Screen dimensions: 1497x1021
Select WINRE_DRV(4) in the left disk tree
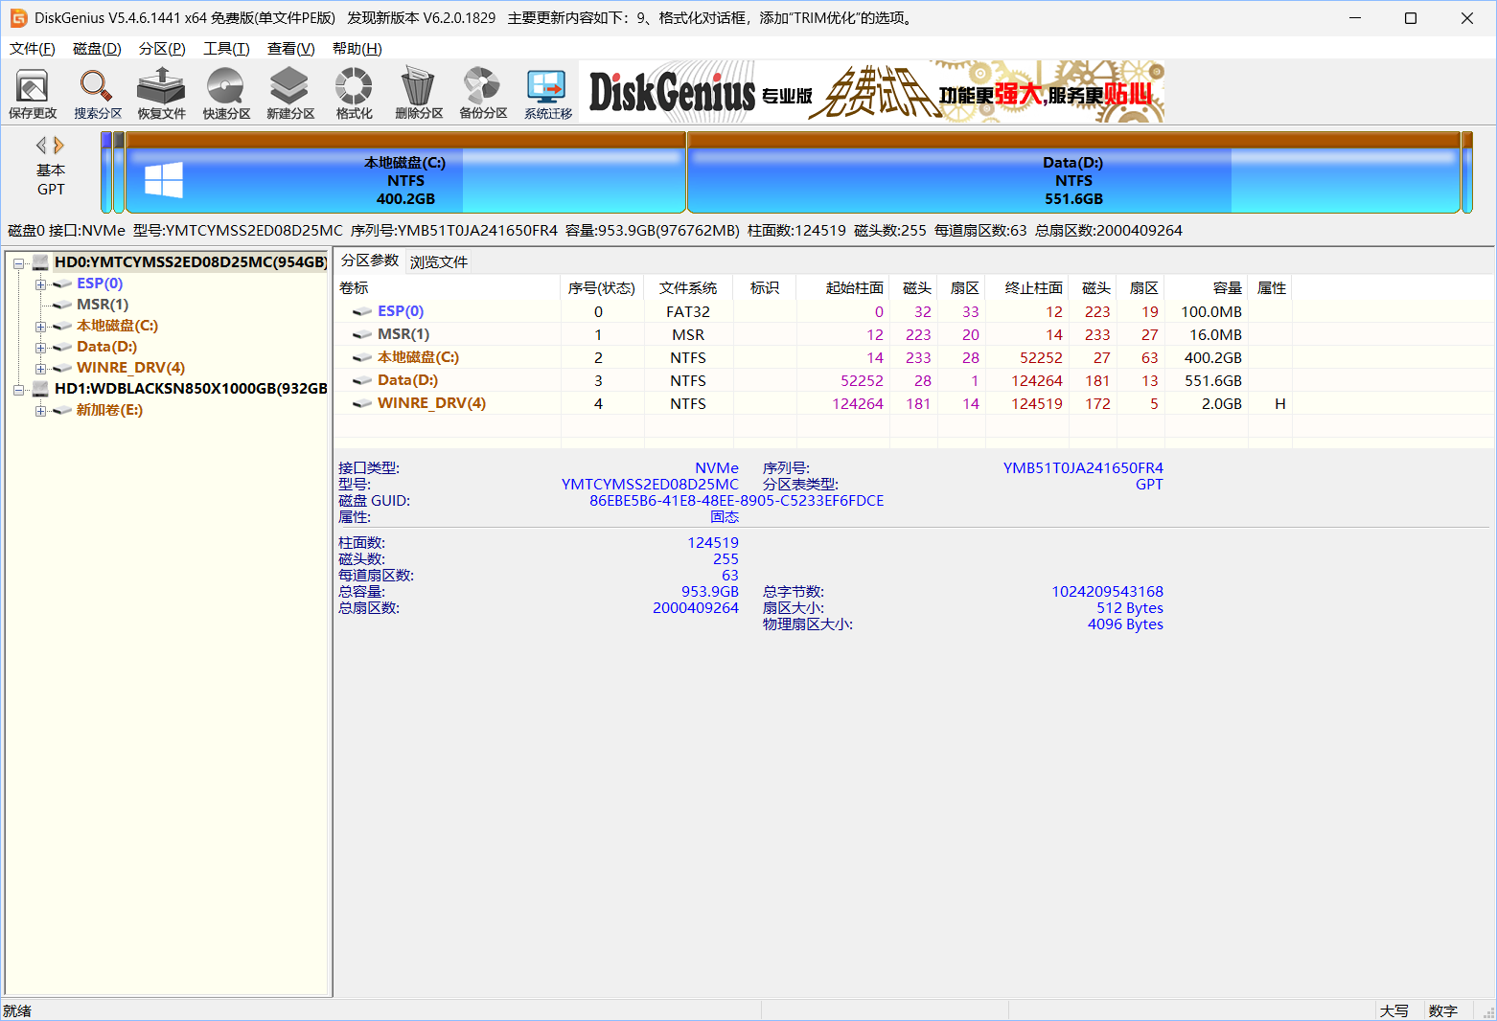130,368
